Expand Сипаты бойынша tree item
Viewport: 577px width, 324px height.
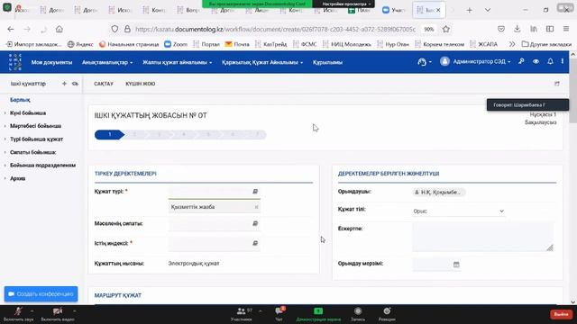33,152
